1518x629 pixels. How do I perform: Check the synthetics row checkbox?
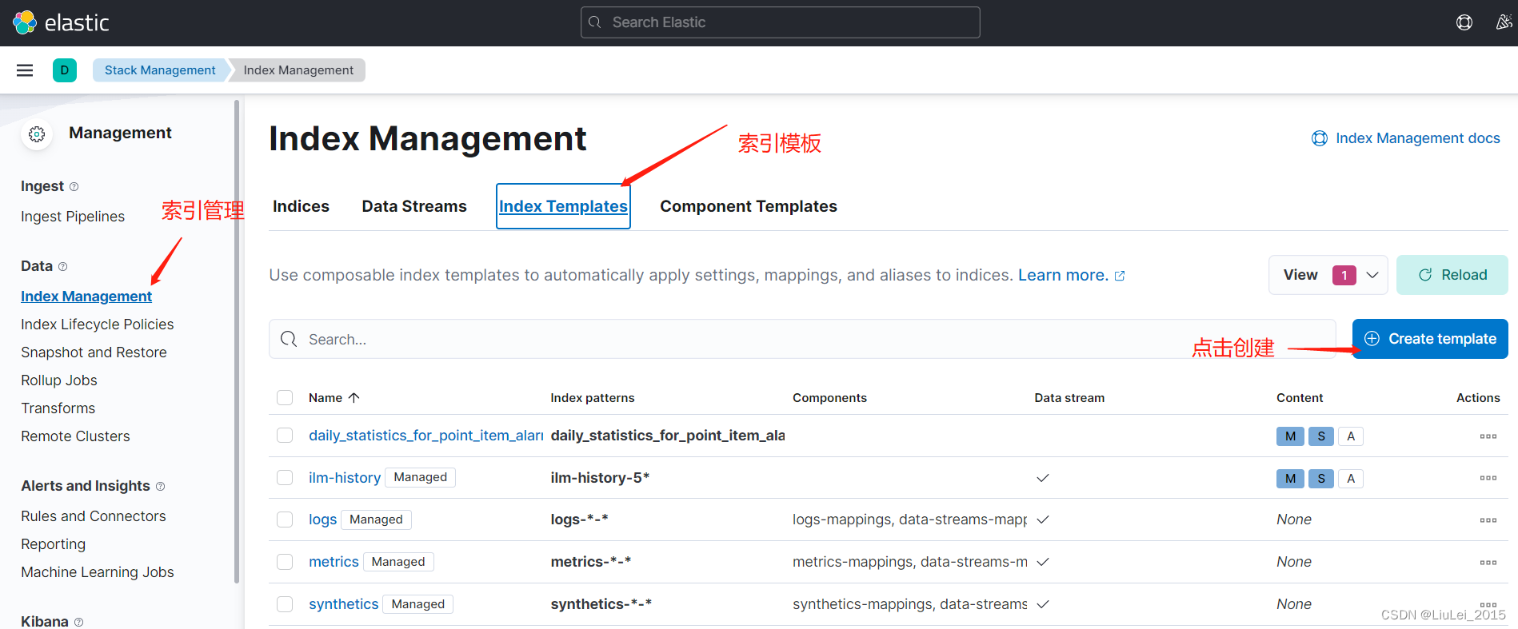click(285, 604)
